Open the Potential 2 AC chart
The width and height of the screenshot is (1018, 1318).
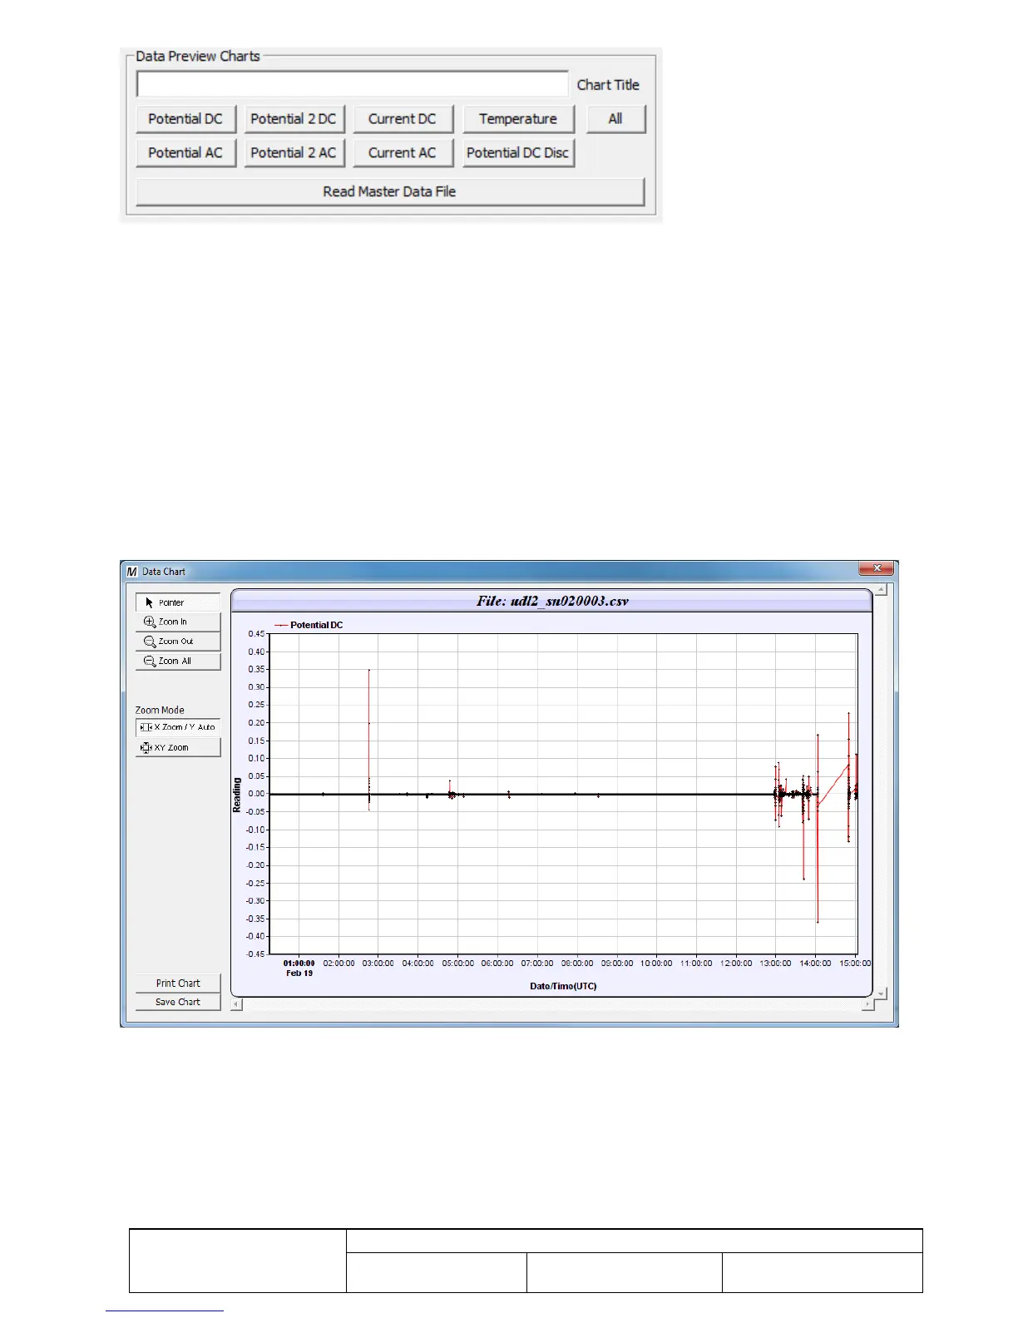[294, 153]
